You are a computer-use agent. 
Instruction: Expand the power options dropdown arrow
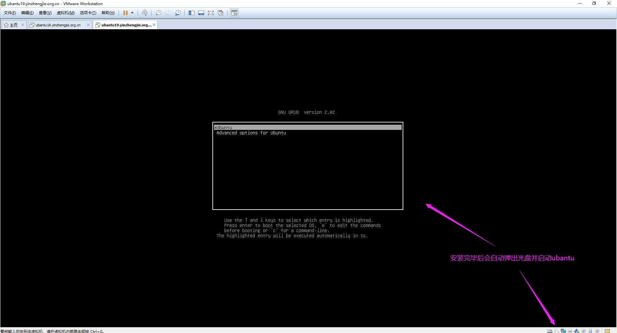(x=132, y=13)
